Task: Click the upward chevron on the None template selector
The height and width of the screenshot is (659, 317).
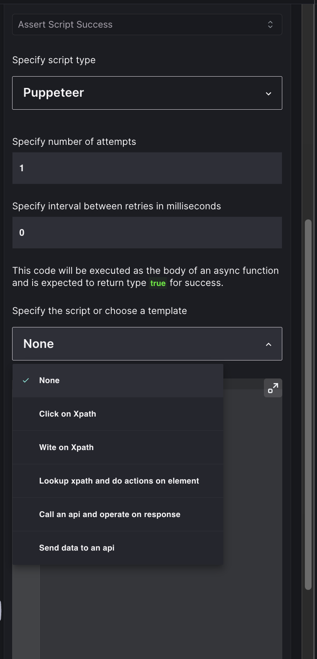Action: coord(268,344)
